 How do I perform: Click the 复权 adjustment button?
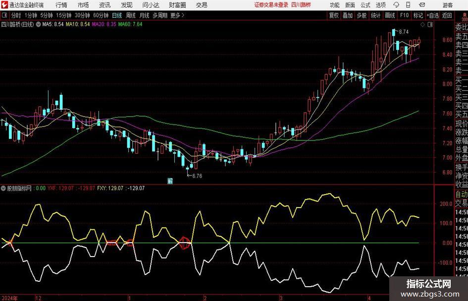pos(334,15)
